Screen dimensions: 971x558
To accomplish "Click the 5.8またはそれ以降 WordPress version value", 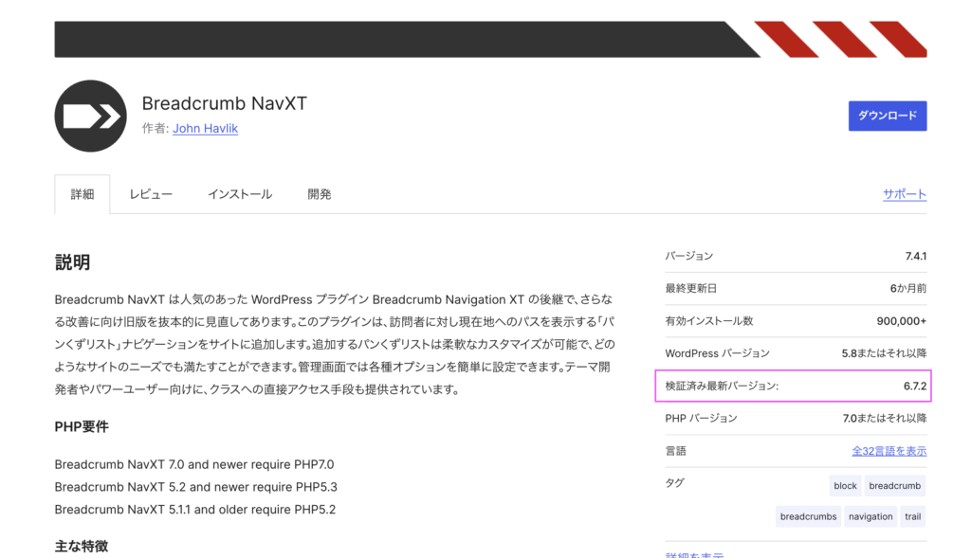I will (x=885, y=353).
